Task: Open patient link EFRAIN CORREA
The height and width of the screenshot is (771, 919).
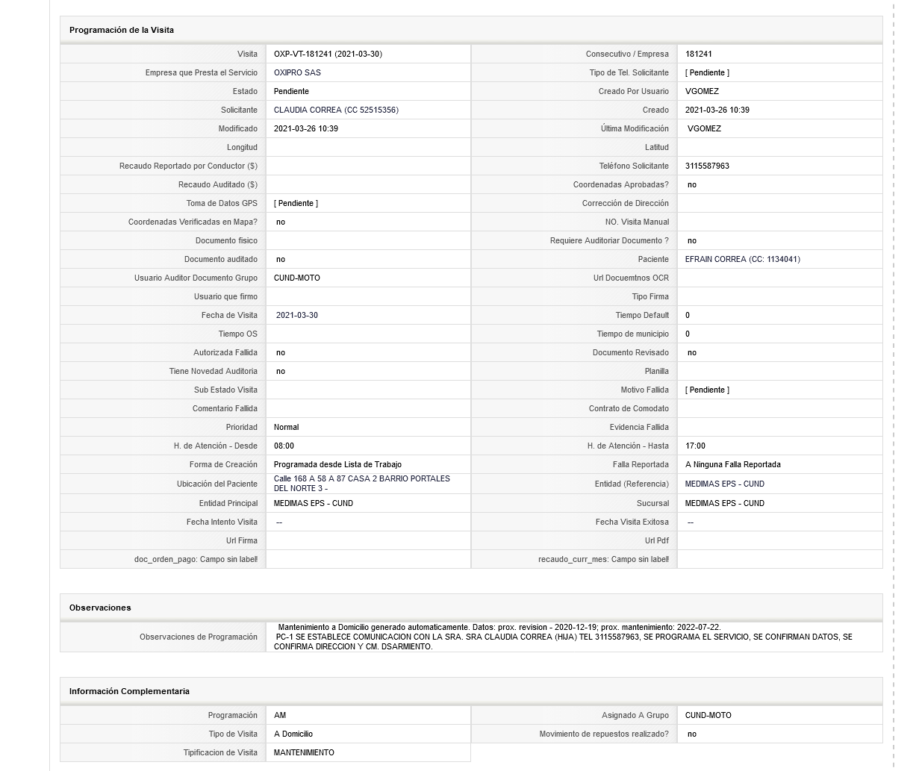Action: pos(742,259)
